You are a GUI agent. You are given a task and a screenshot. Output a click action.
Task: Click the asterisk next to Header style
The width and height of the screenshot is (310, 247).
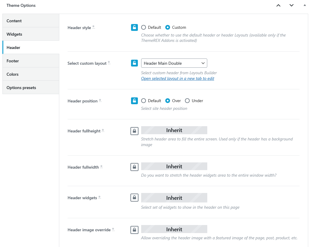pos(94,27)
